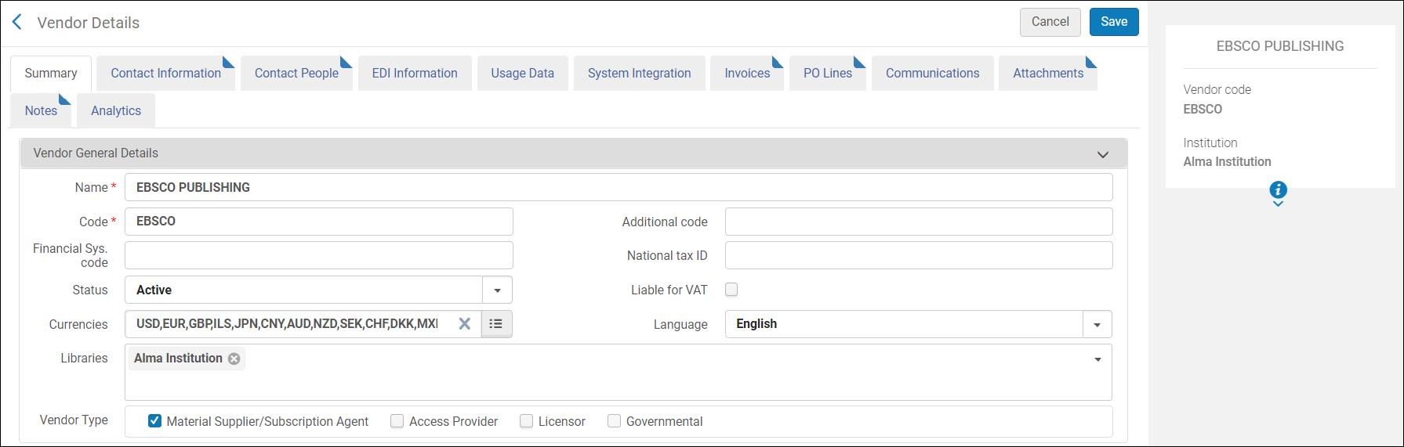Screen dimensions: 1404x447
Task: Go back with the Vendor Details arrow
Action: tap(17, 22)
